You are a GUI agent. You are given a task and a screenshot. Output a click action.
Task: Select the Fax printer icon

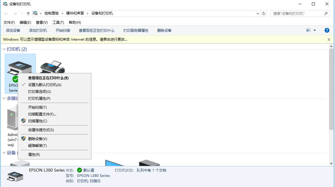53,67
